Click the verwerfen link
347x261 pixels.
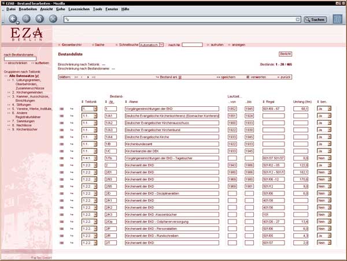coord(256,77)
